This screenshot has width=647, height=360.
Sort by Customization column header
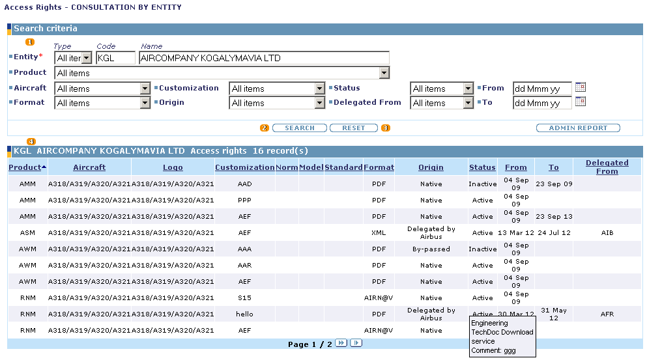(245, 167)
